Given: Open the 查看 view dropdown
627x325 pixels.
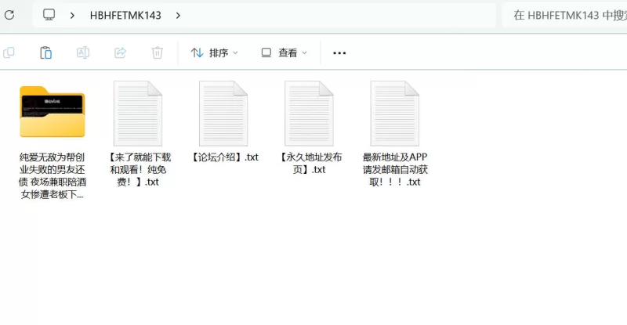Looking at the screenshot, I should coord(284,52).
